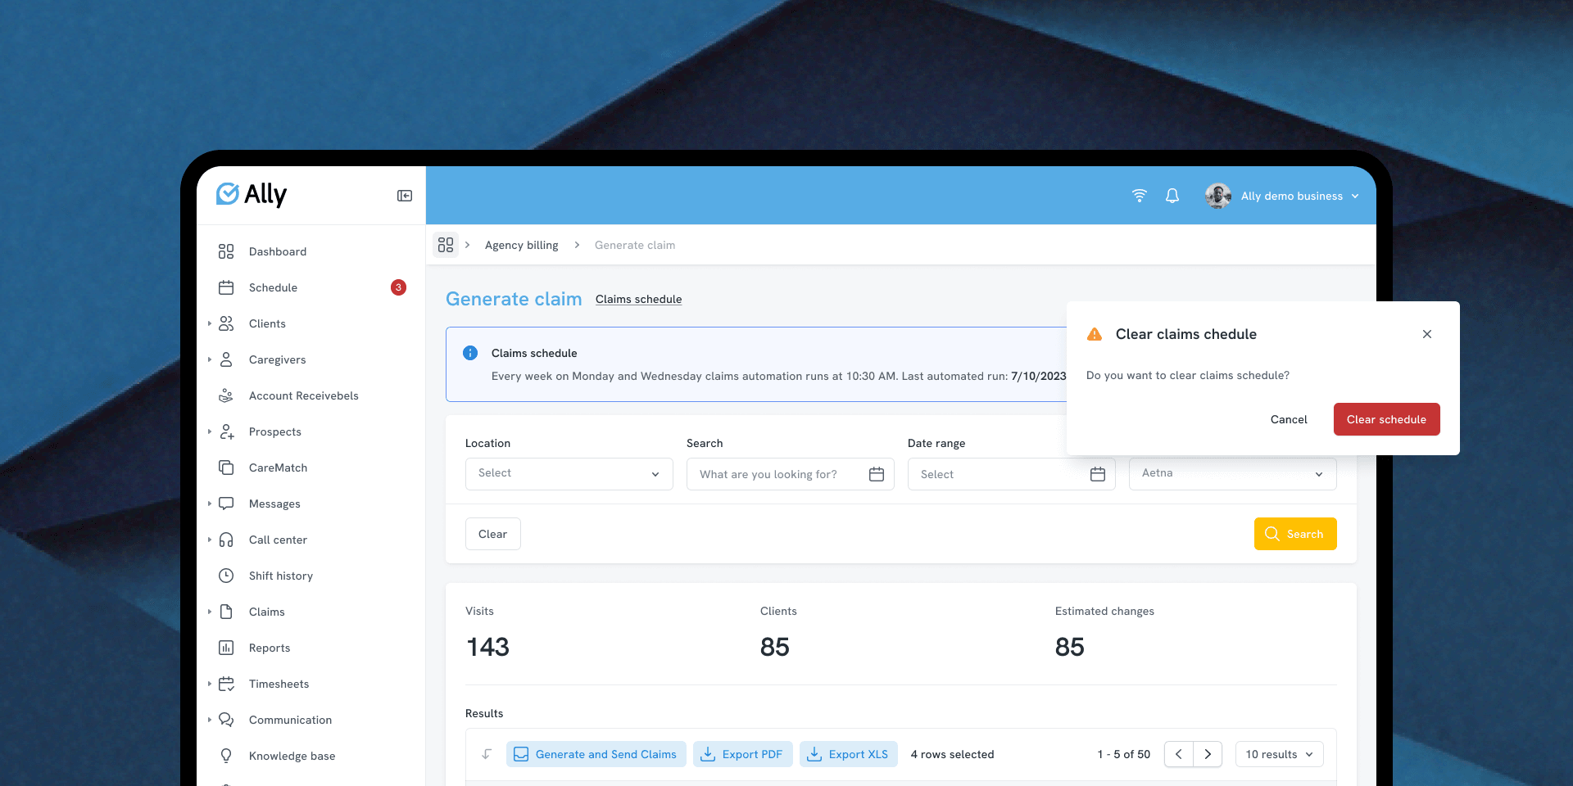The width and height of the screenshot is (1573, 786).
Task: Click the warning icon in dialog
Action: tap(1095, 334)
